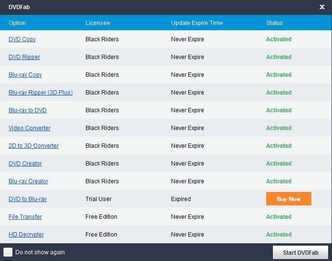
Task: Click the Licensee column header
Action: click(98, 23)
